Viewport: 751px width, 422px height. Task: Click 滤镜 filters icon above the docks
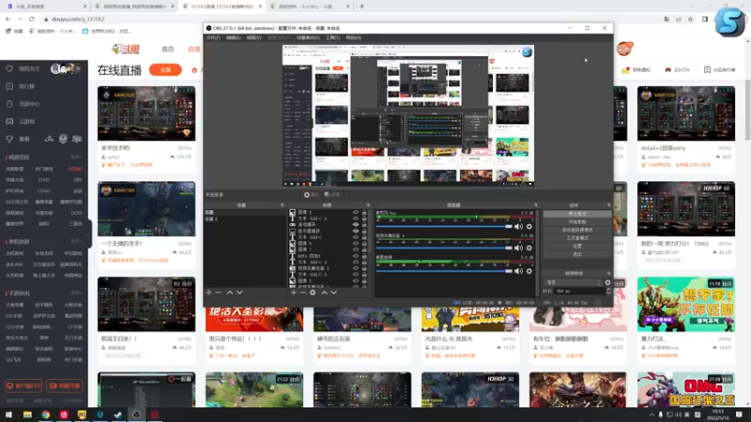point(332,195)
